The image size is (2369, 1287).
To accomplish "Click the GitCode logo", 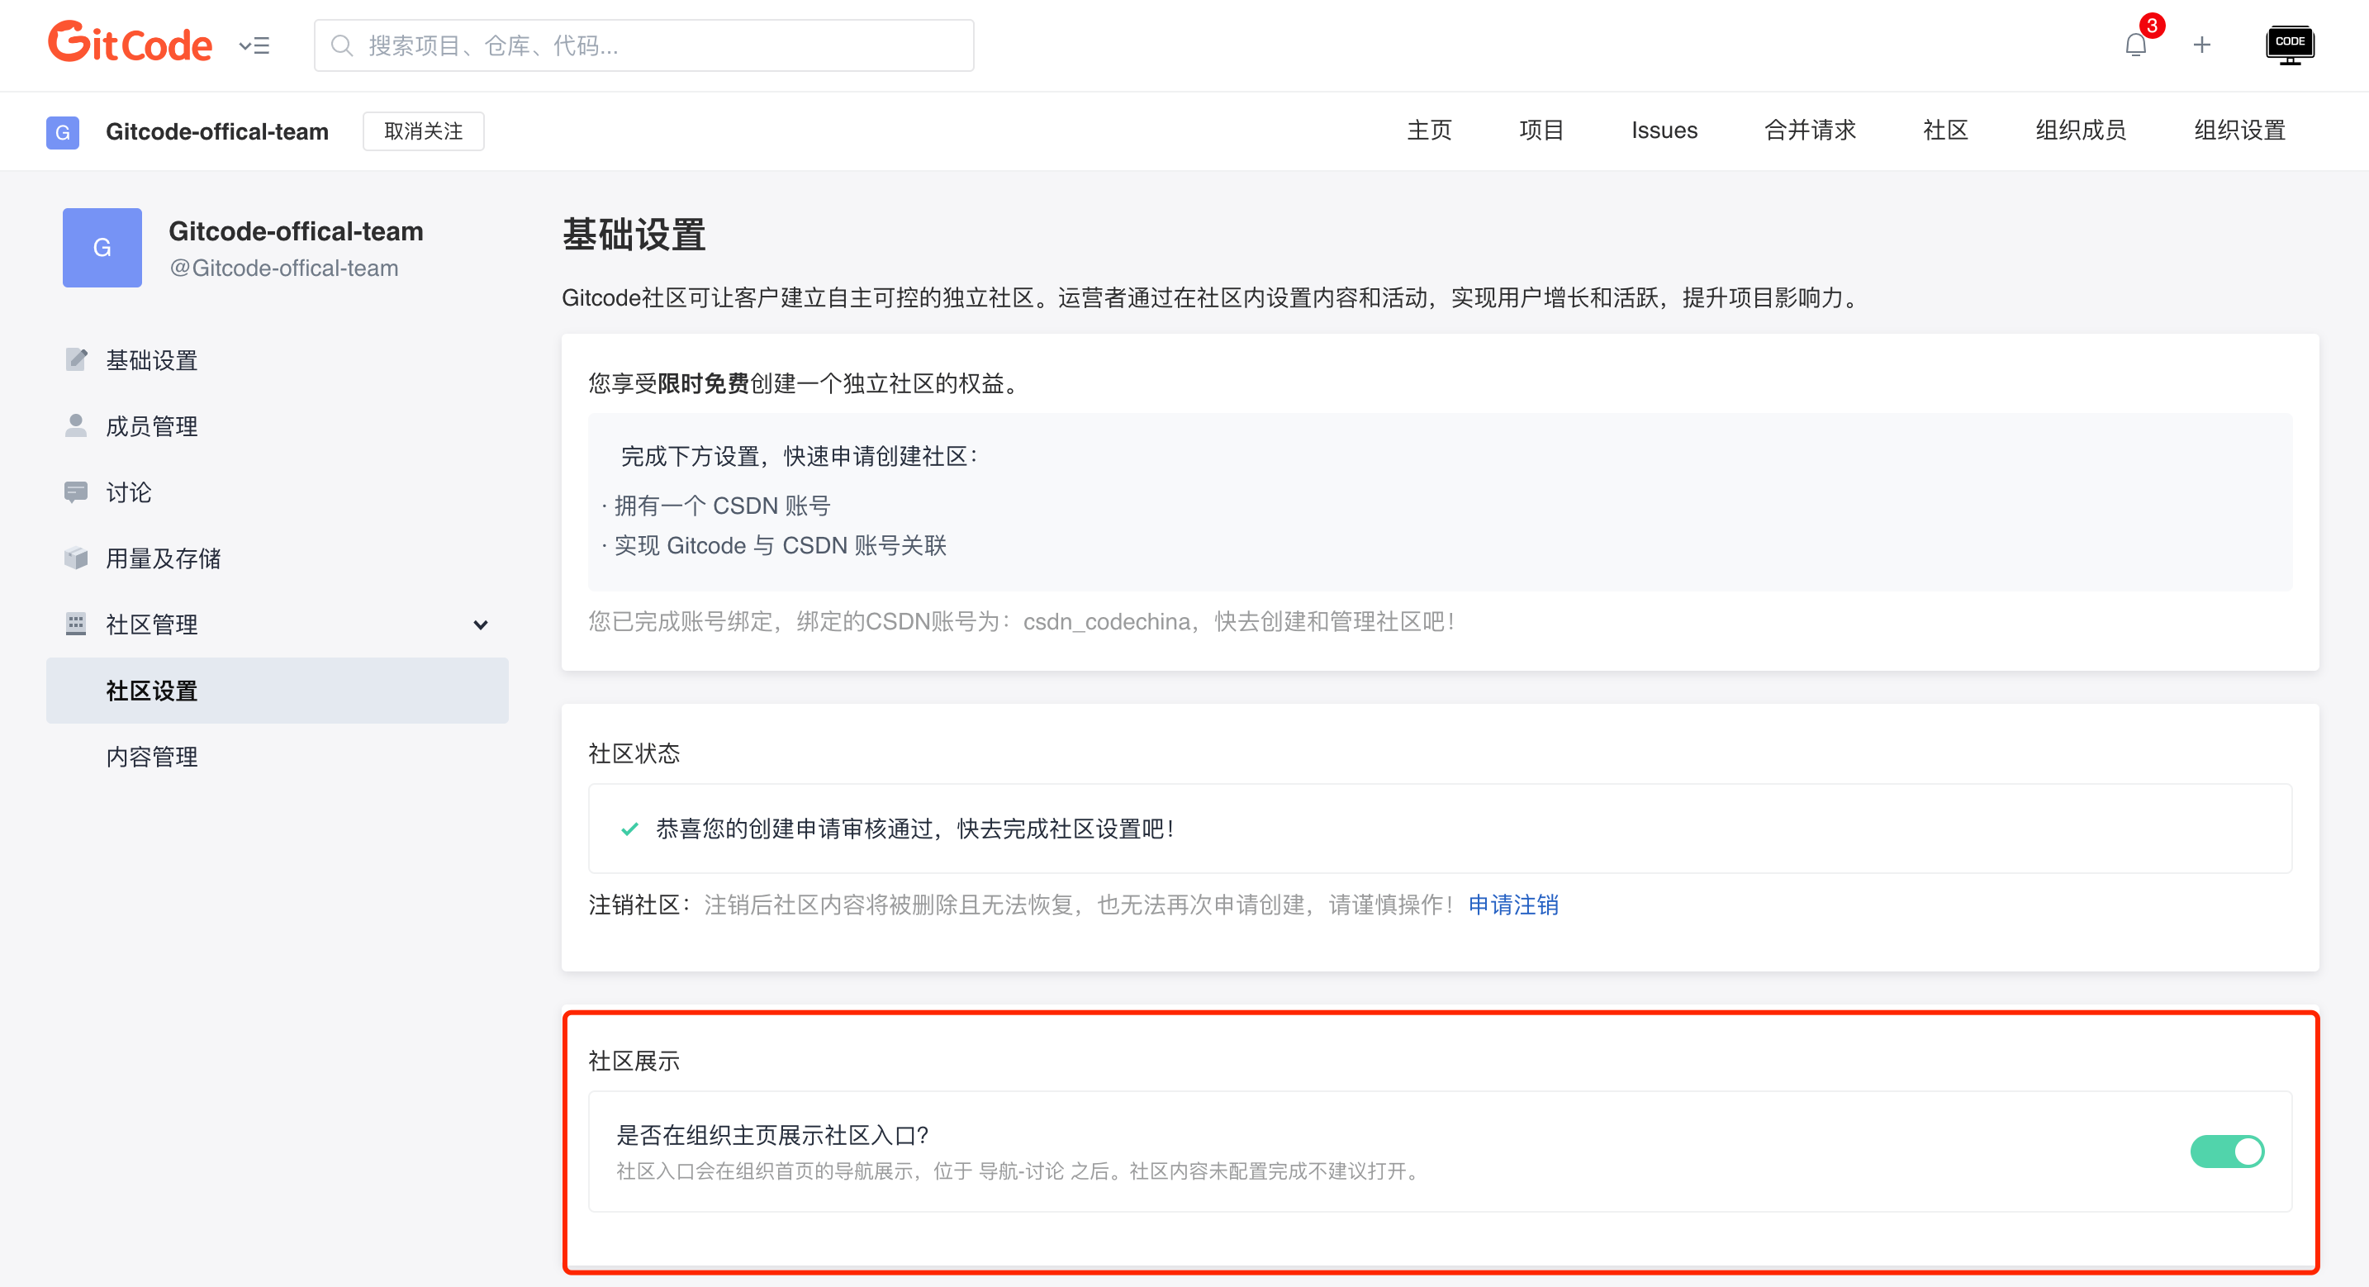I will click(130, 43).
